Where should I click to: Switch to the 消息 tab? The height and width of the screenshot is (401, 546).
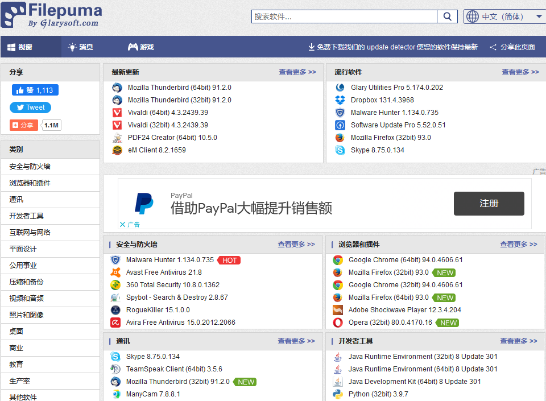[x=80, y=47]
